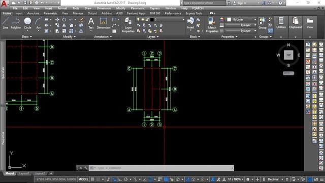
Task: Click the AutoCAD application menu logo
Action: [5, 4]
